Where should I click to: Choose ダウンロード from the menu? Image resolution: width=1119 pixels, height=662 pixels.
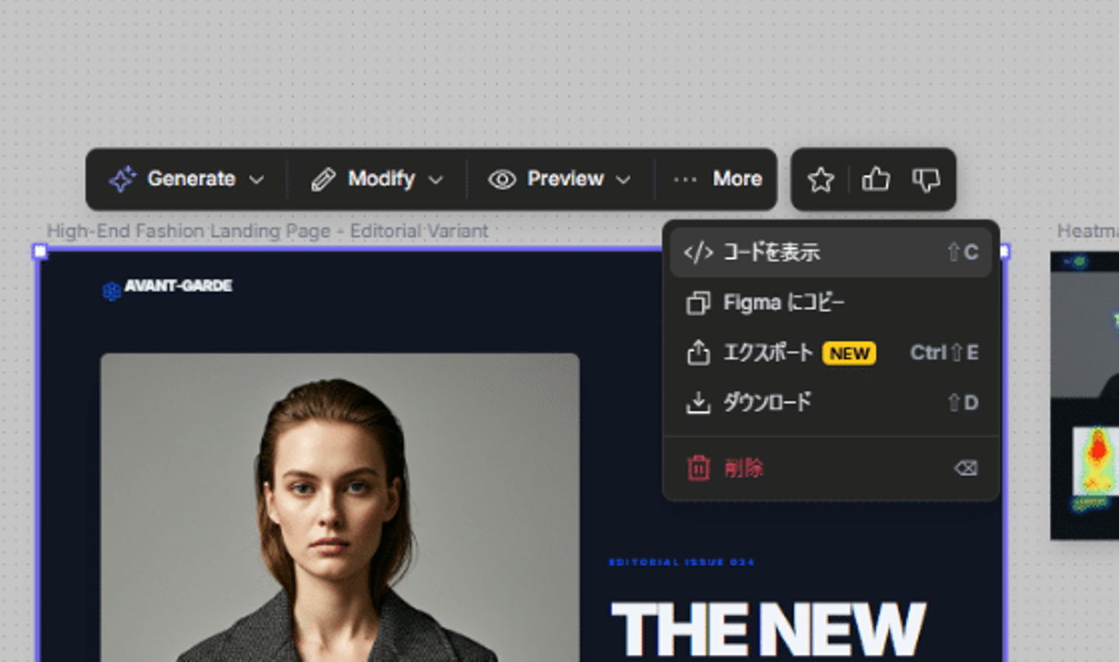(831, 403)
